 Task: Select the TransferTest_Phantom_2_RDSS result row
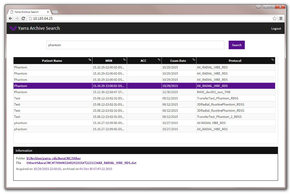point(129,117)
